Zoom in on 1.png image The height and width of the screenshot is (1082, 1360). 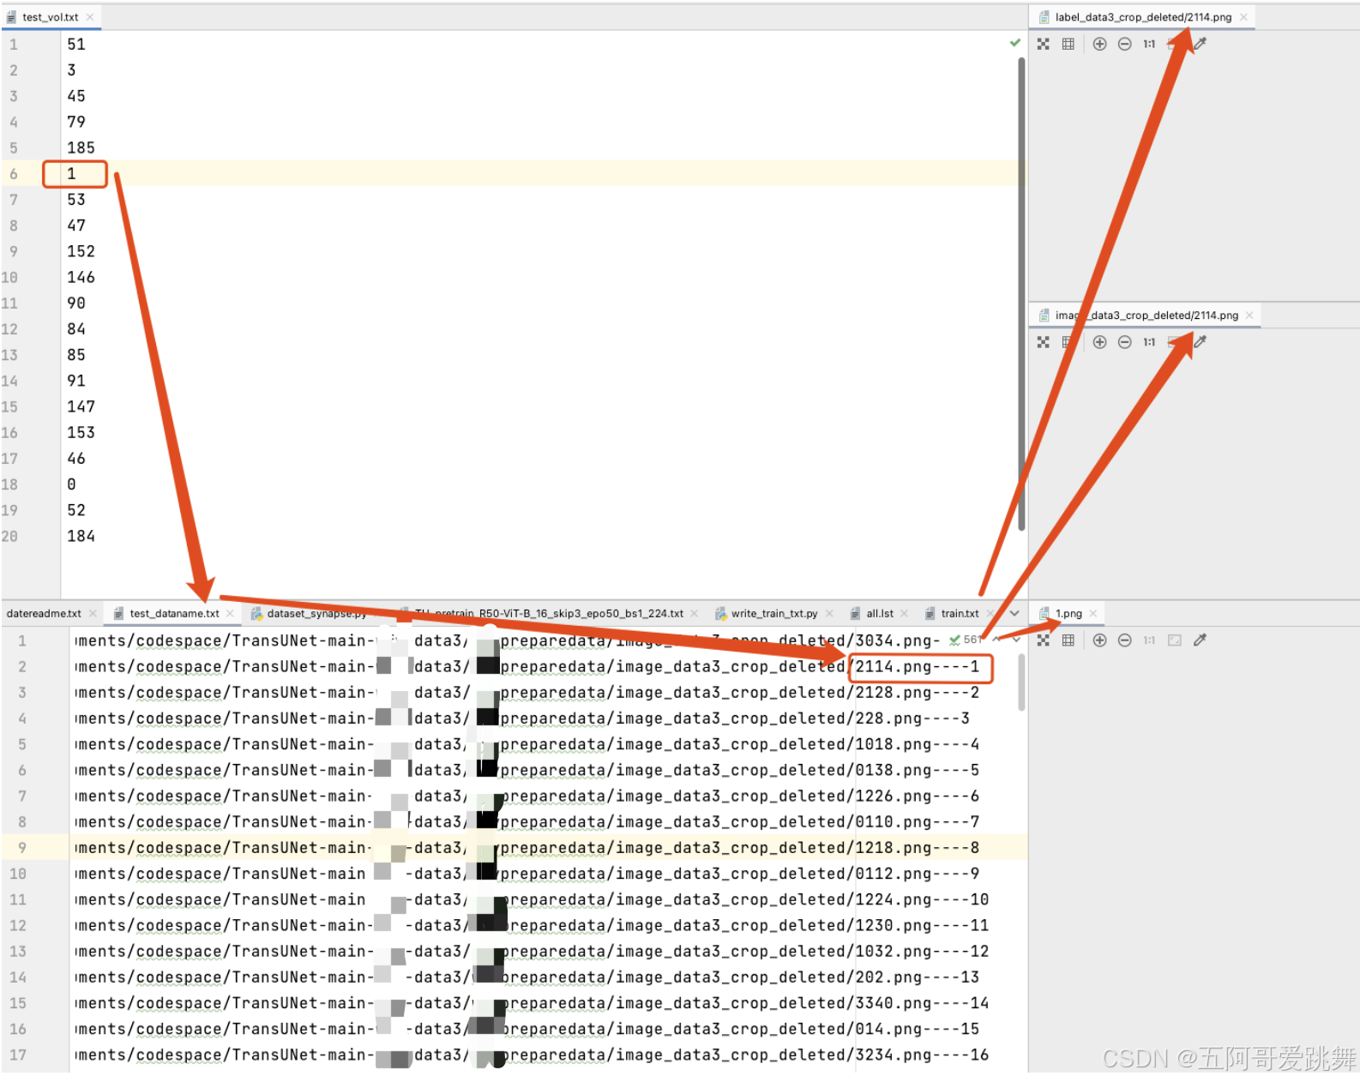[x=1099, y=640]
